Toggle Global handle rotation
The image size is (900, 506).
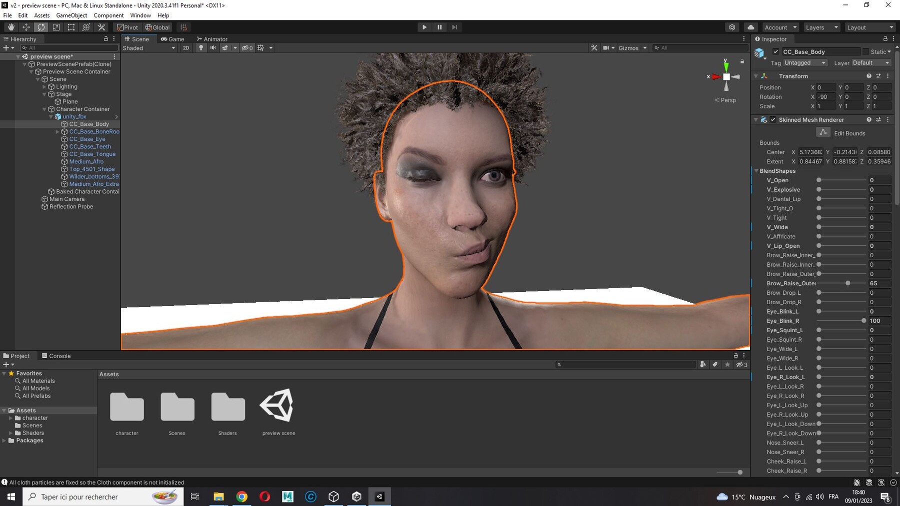tap(157, 27)
